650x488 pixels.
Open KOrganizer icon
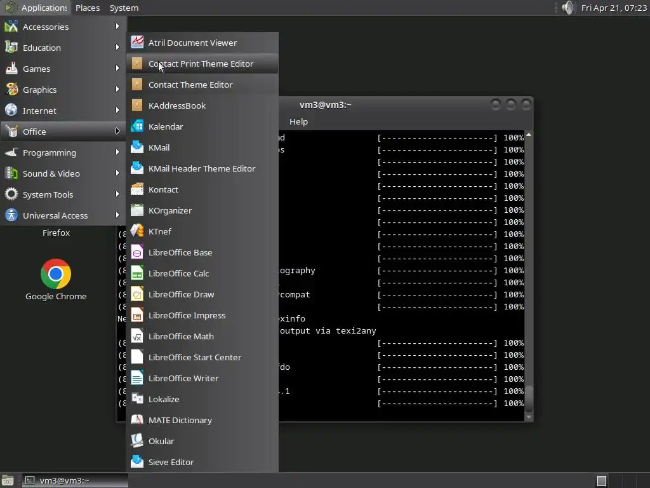click(137, 210)
